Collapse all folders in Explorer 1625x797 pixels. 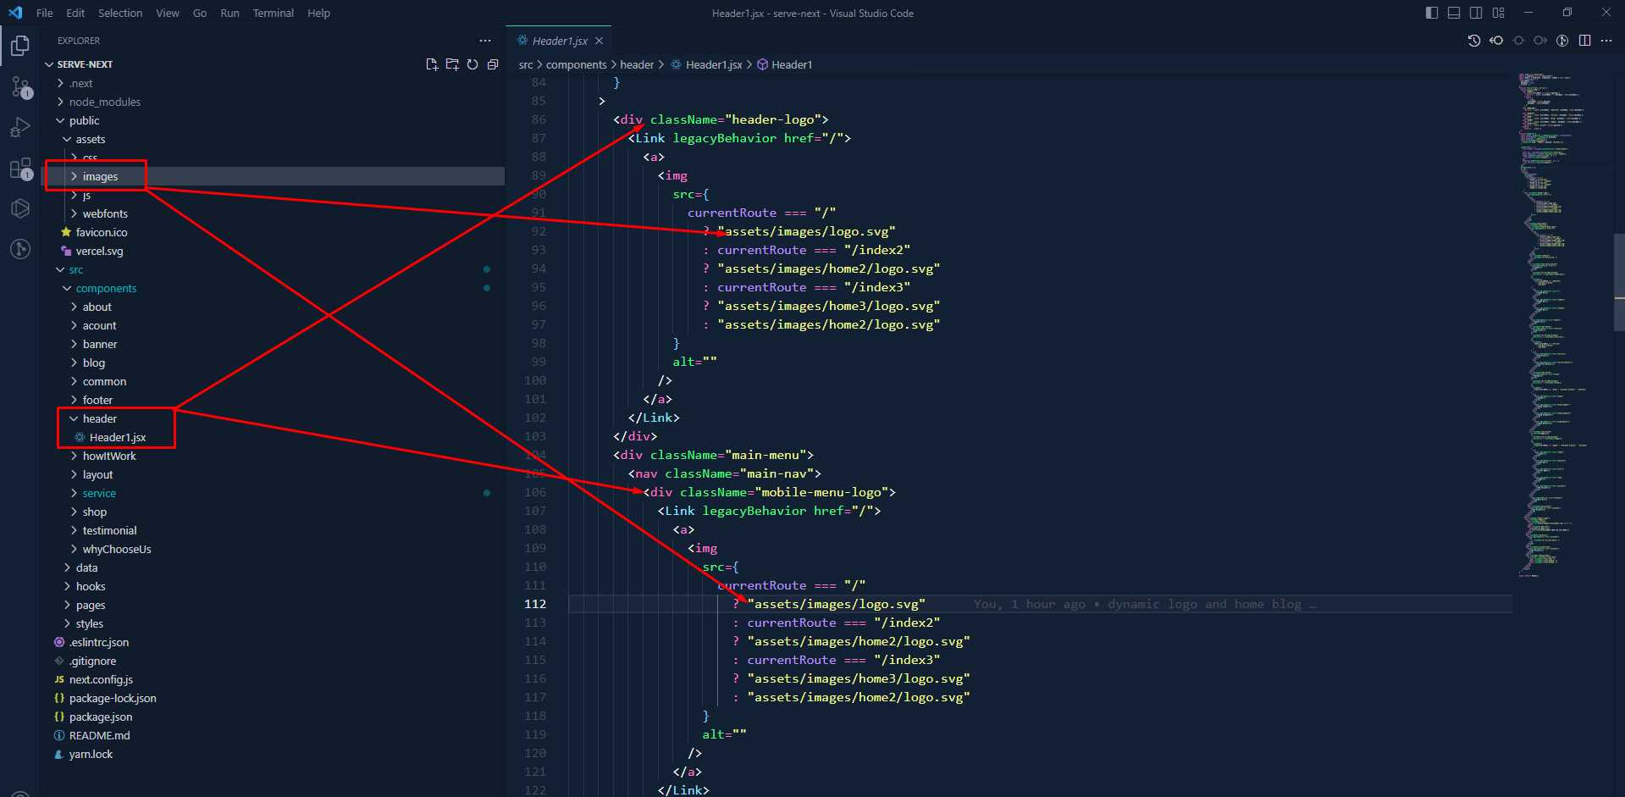[x=493, y=64]
